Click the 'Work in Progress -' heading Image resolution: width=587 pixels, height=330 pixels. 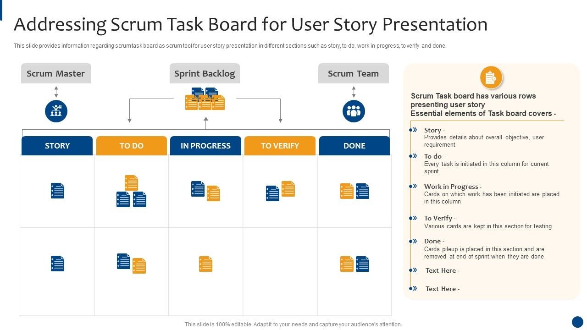click(453, 187)
